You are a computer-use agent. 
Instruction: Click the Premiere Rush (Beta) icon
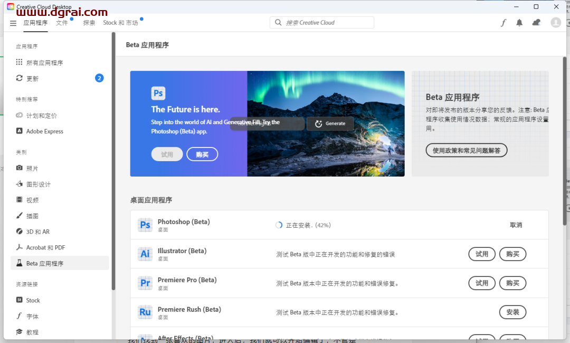pyautogui.click(x=145, y=312)
